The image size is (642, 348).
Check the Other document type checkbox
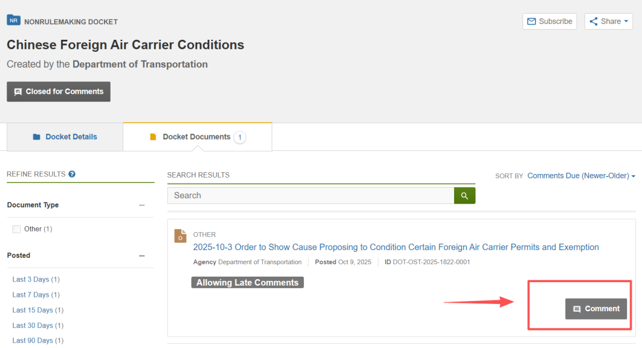coord(17,229)
